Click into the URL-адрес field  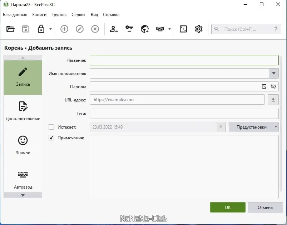[x=177, y=100]
